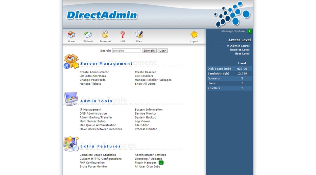Open Multi Server Setup

[92, 121]
